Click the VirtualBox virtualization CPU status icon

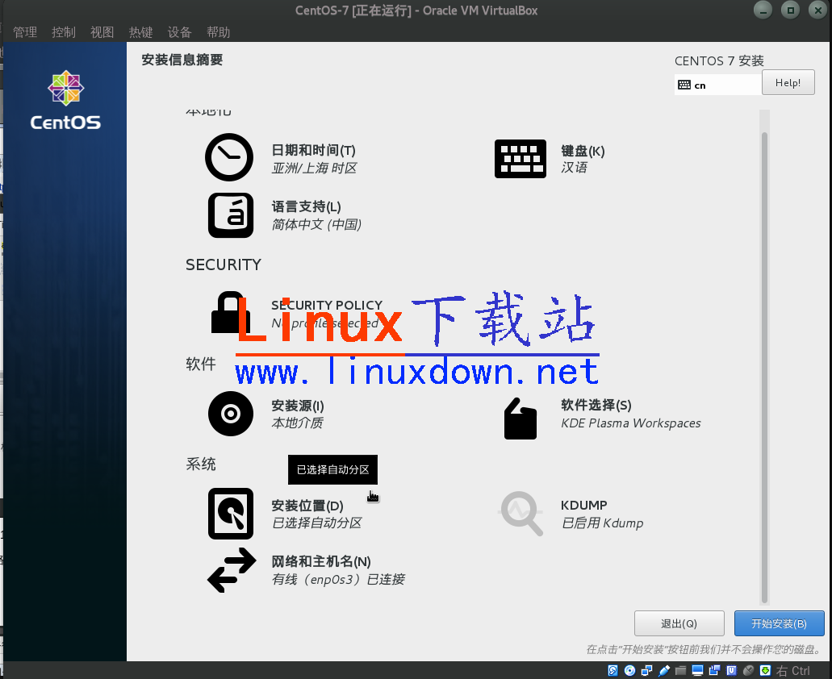pos(732,670)
